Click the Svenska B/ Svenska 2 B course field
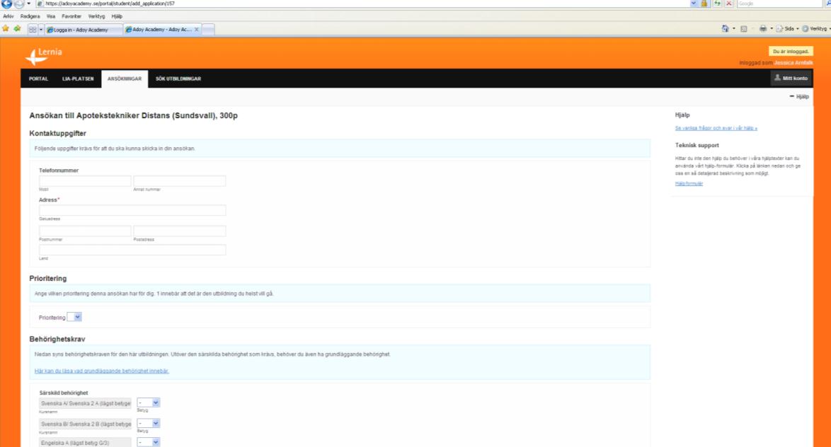Image resolution: width=831 pixels, height=447 pixels. coord(85,424)
